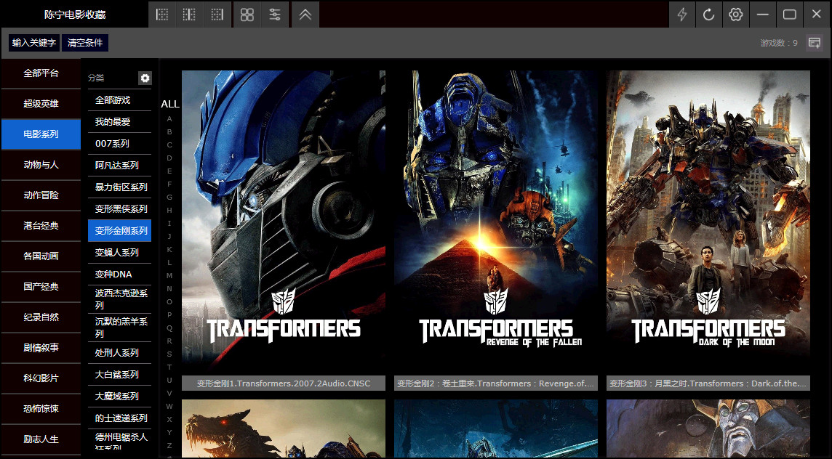Switch to four-square grid view

pos(247,15)
